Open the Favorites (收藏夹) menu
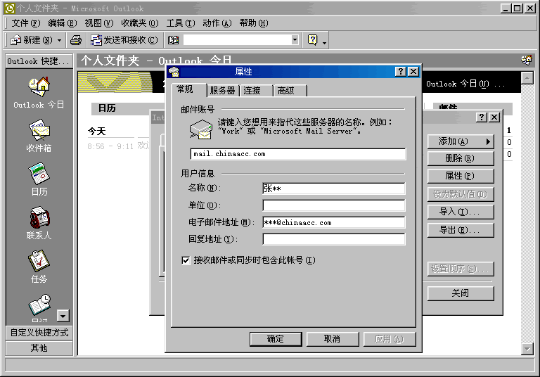540x377 pixels. pyautogui.click(x=139, y=23)
